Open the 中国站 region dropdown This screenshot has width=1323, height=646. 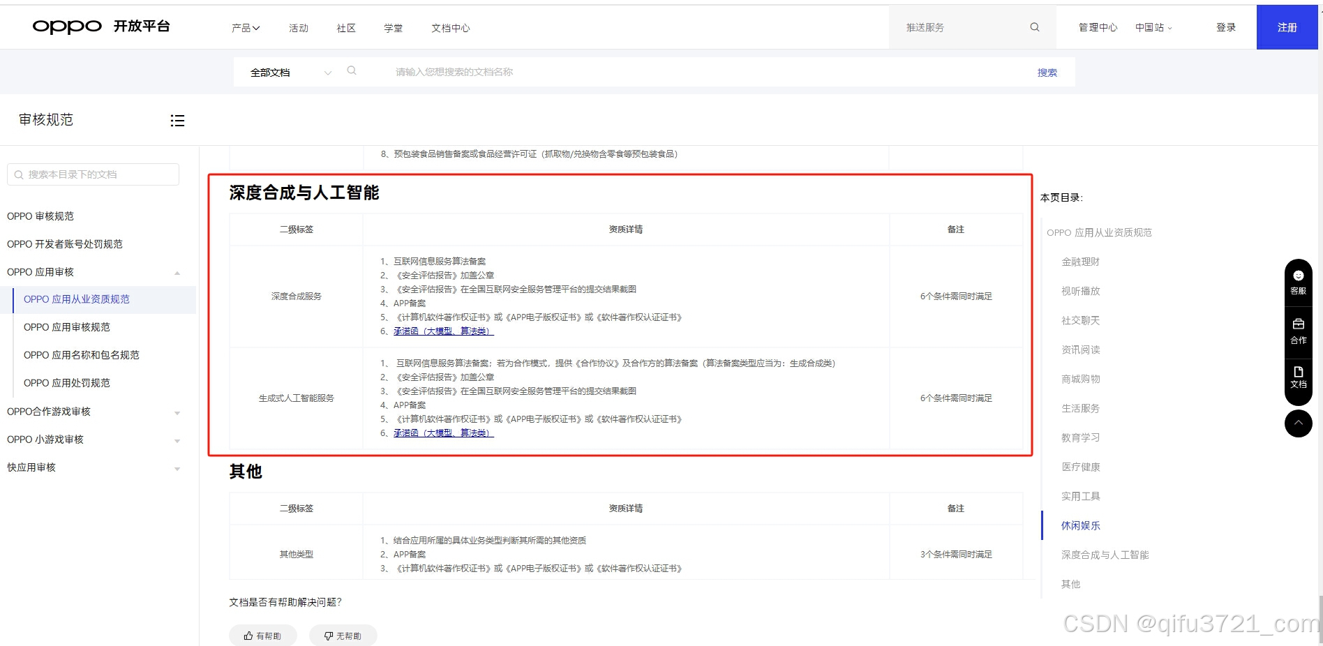[x=1153, y=28]
